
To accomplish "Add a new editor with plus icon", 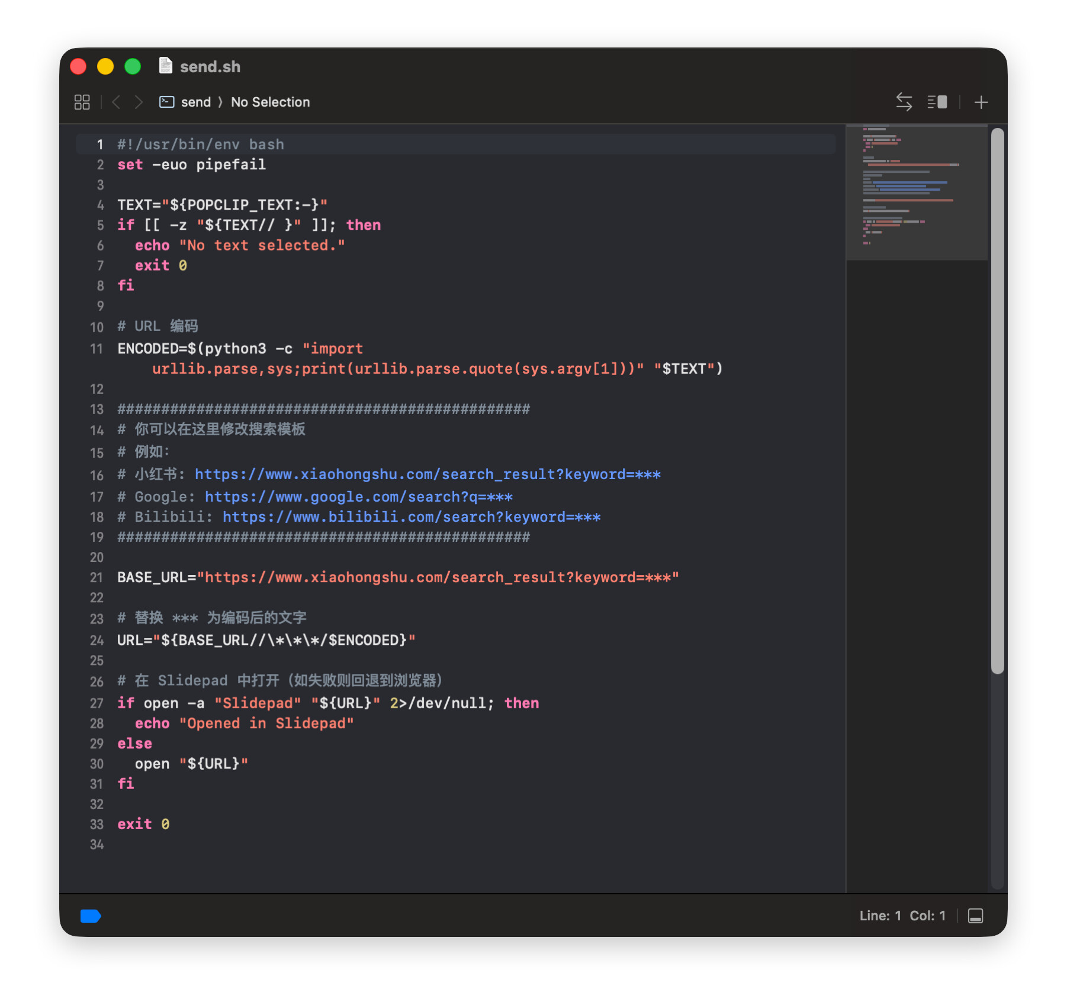I will tap(981, 102).
